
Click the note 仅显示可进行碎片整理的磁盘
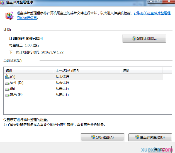(26, 120)
